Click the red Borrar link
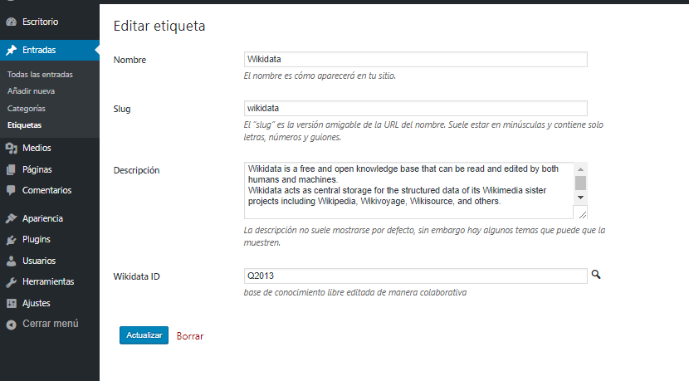 (190, 336)
